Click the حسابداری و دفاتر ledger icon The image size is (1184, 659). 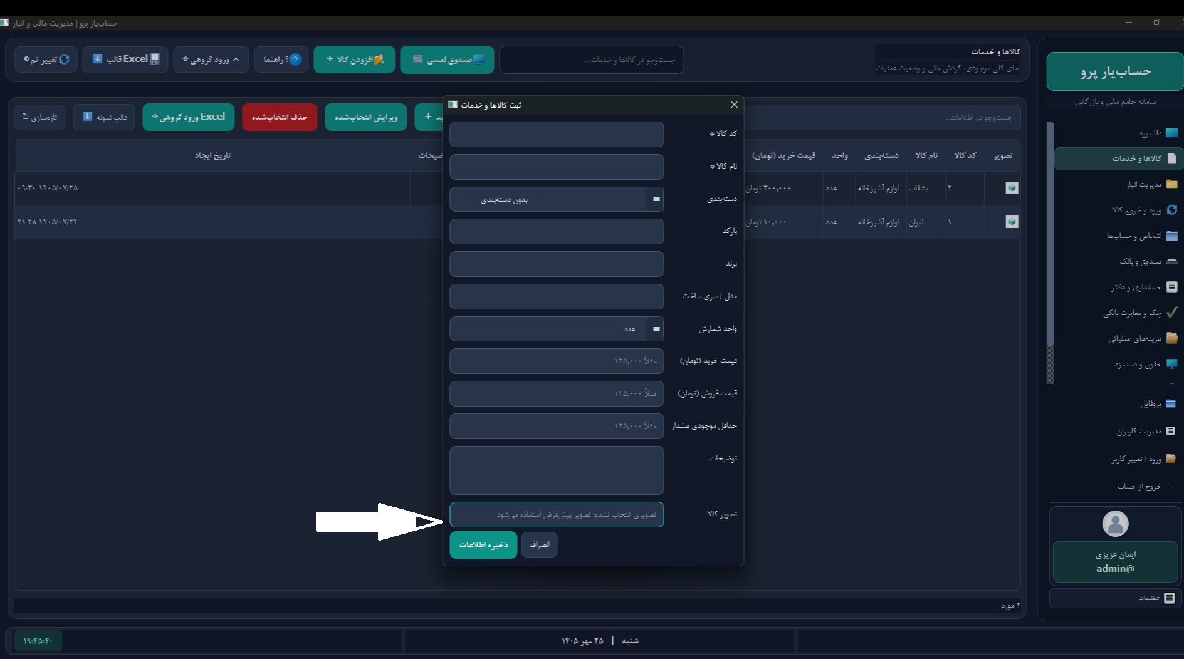tap(1171, 287)
